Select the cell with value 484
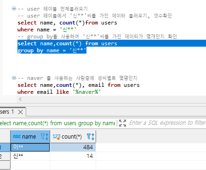 pyautogui.click(x=73, y=147)
